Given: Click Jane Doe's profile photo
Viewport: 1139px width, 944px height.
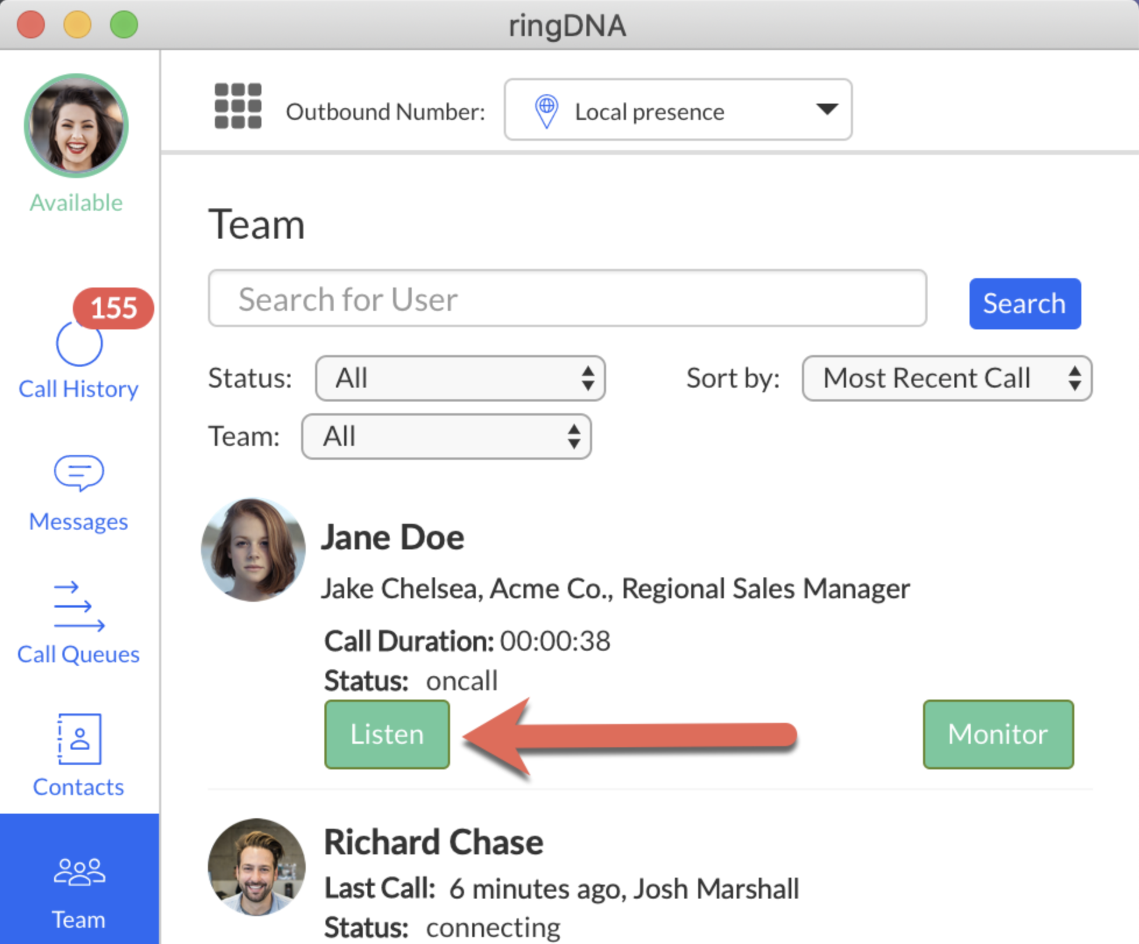Looking at the screenshot, I should (x=253, y=549).
